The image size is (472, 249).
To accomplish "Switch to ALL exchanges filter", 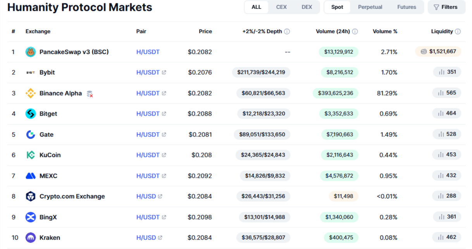I will (x=256, y=7).
